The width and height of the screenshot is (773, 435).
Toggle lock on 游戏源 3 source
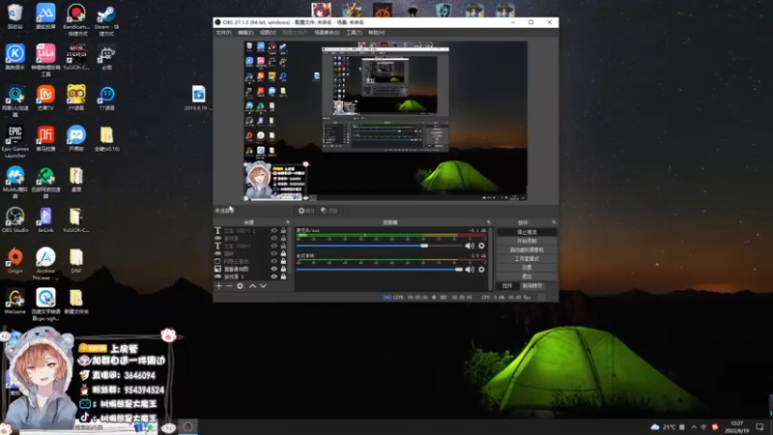tap(283, 276)
